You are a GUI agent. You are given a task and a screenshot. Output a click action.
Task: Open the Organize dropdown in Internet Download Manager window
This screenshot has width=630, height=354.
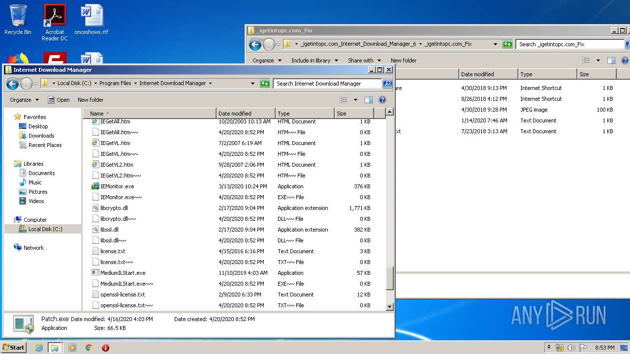click(x=24, y=100)
